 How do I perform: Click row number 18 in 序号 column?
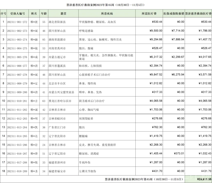pos(3,171)
